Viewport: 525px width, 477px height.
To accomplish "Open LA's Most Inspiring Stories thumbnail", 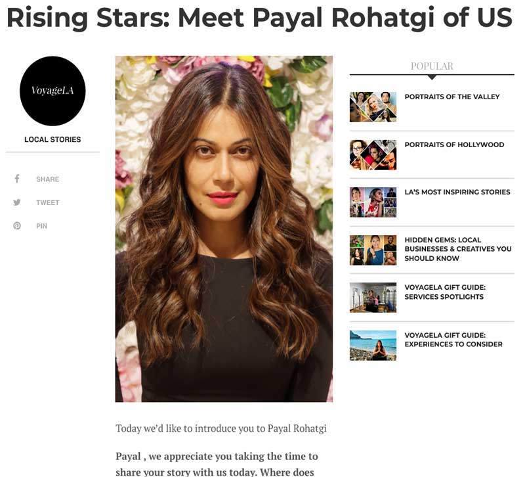I will pyautogui.click(x=373, y=202).
